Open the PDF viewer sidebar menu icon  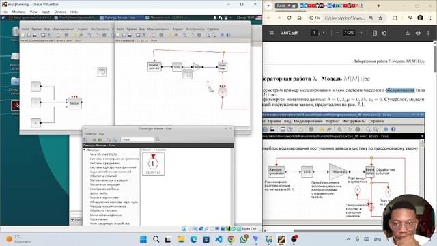point(272,33)
